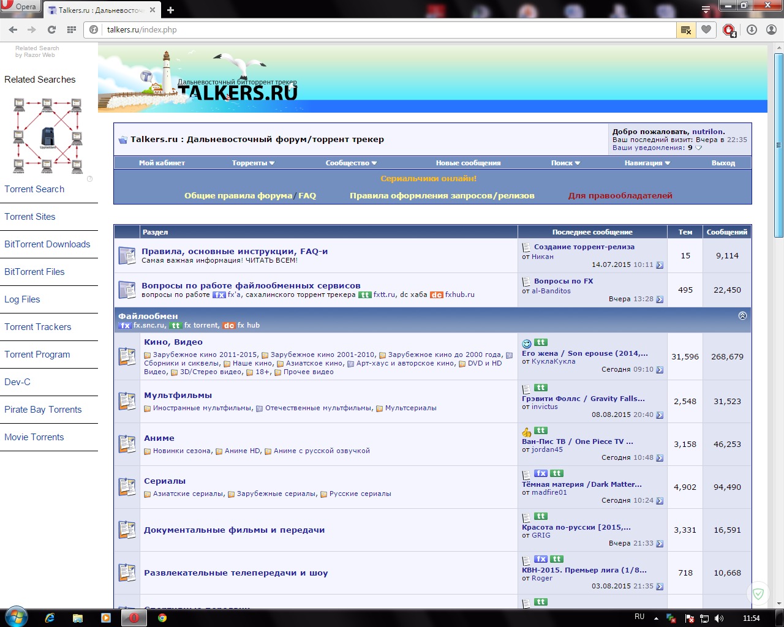Click the forum status icon beside Аниме
The image size is (784, 627).
[127, 444]
